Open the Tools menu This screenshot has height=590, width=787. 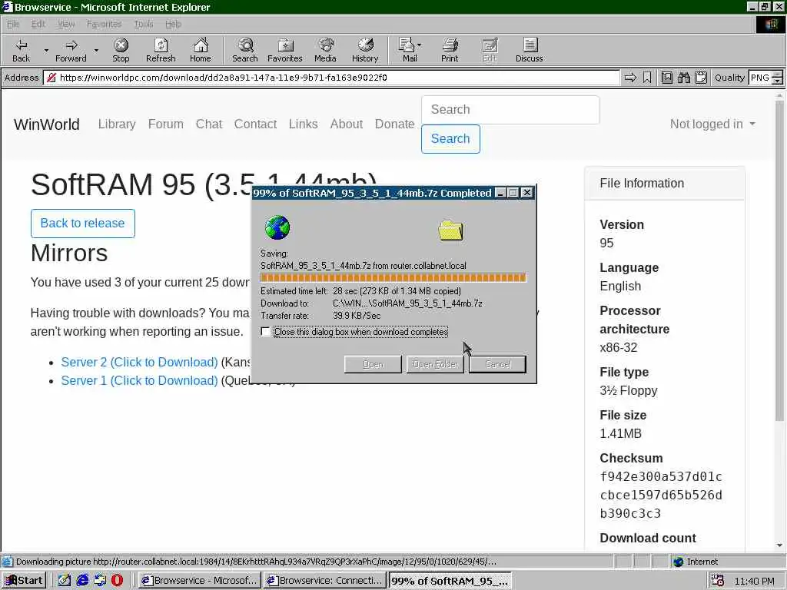(144, 24)
